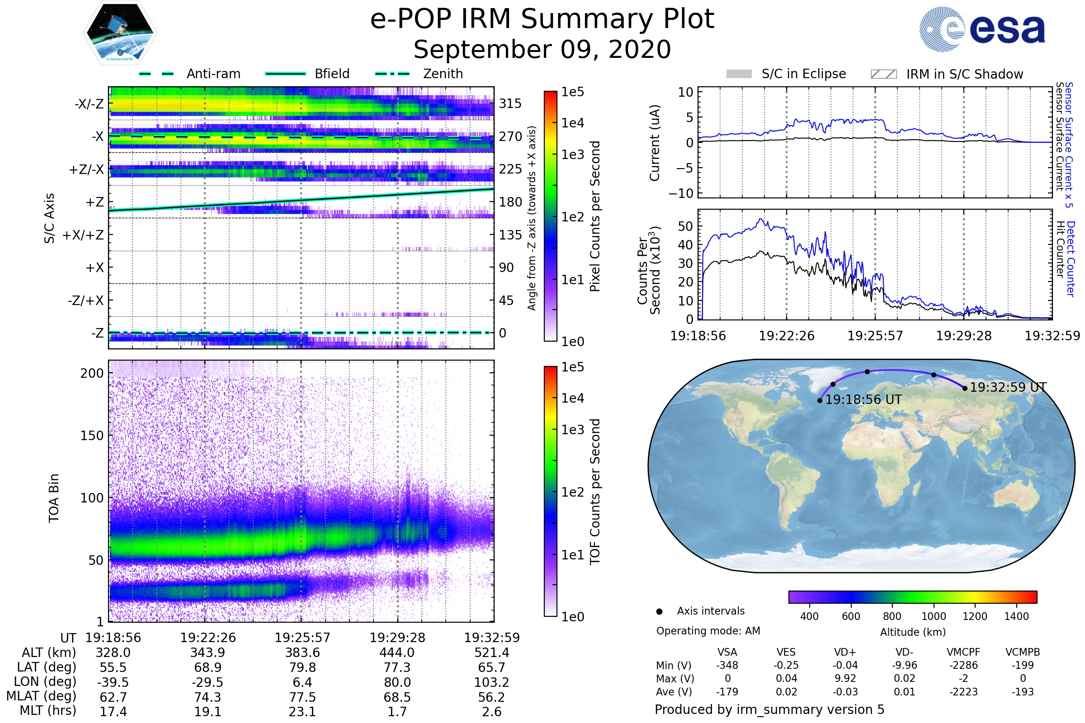Click the ESA logo
The width and height of the screenshot is (1085, 723).
(x=982, y=29)
